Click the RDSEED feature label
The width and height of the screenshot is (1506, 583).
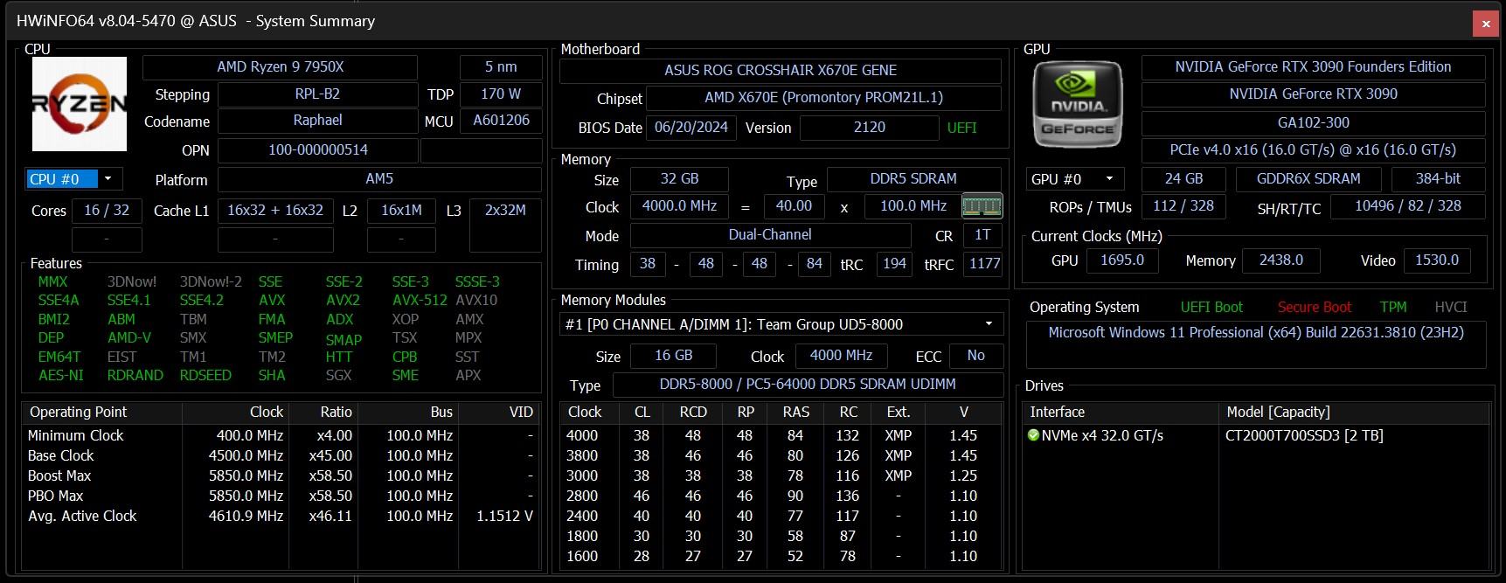(205, 375)
